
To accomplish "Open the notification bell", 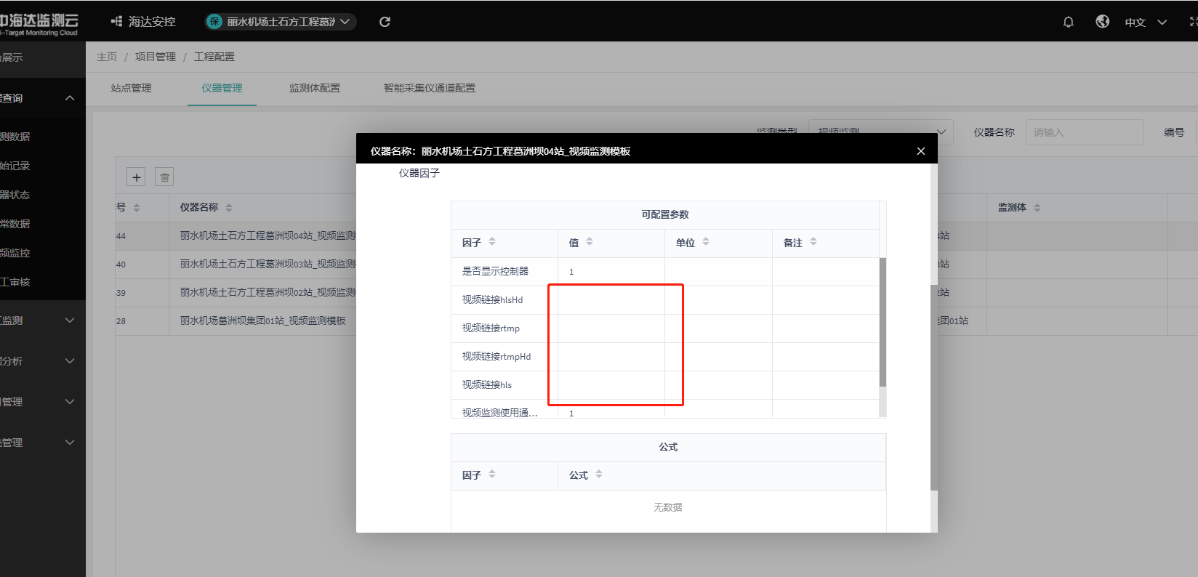I will [x=1068, y=22].
